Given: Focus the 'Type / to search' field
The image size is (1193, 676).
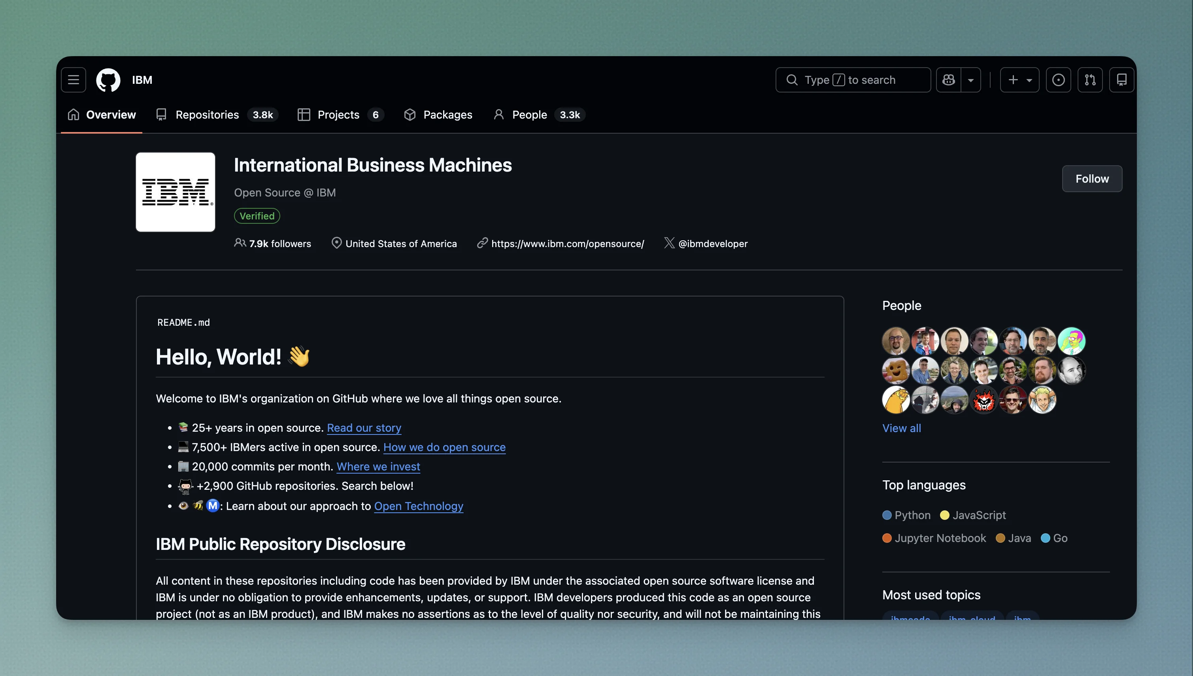Looking at the screenshot, I should tap(853, 79).
